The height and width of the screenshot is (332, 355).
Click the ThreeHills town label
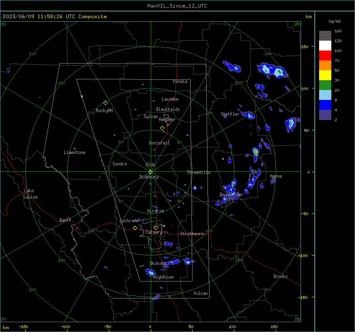pyautogui.click(x=198, y=173)
